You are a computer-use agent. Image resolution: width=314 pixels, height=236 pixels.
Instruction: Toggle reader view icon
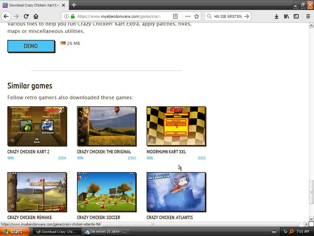175,16
